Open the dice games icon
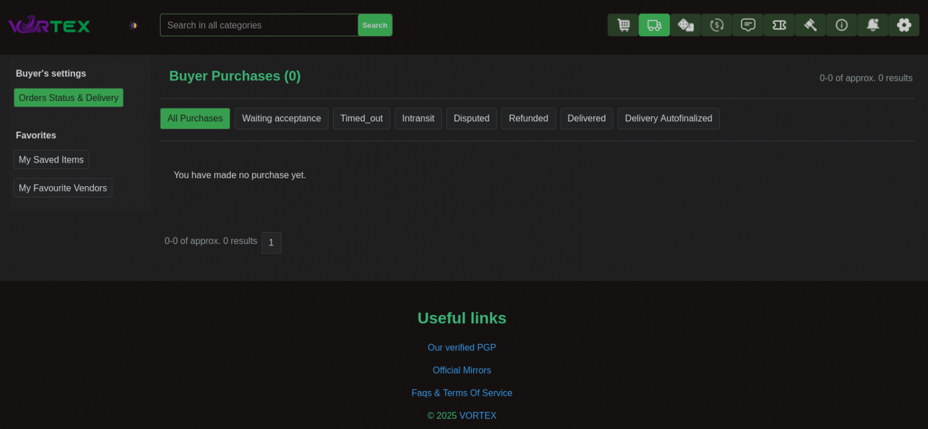This screenshot has height=429, width=928. (686, 25)
